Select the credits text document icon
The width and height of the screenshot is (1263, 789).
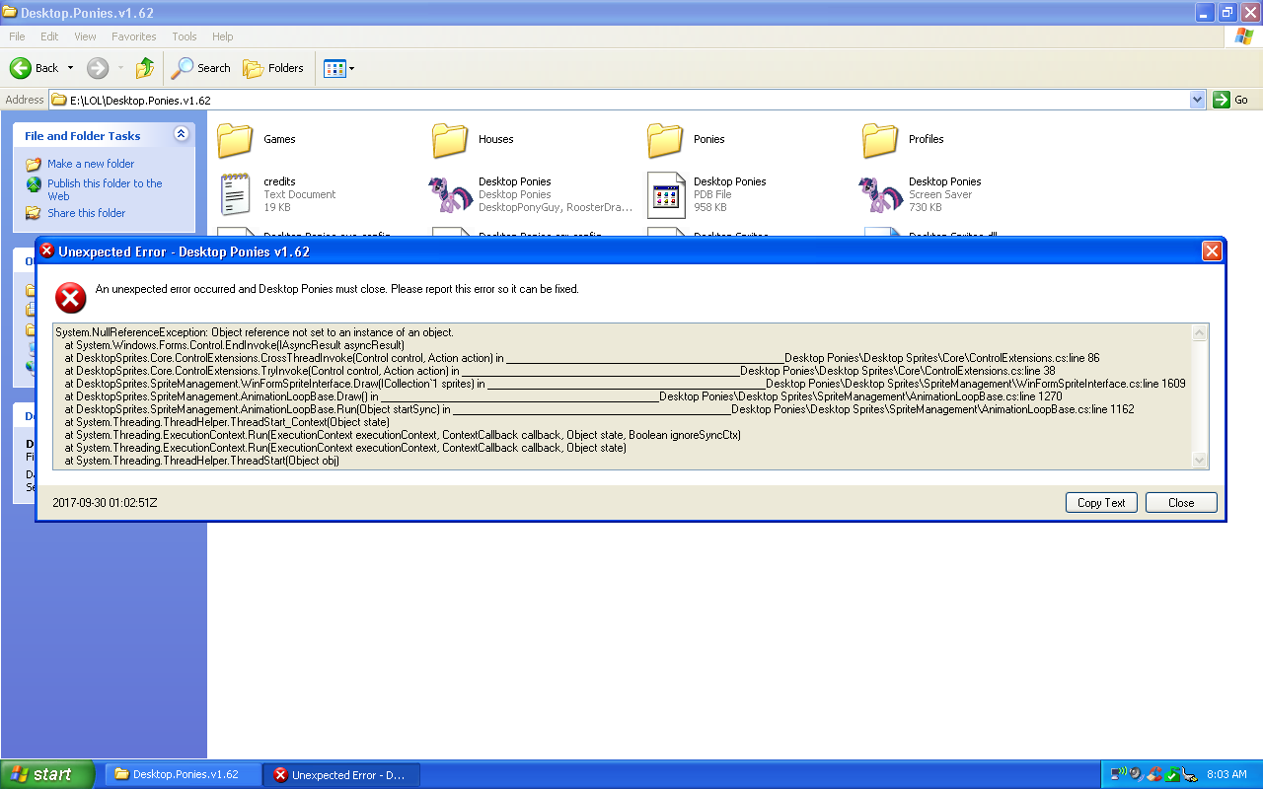point(236,194)
